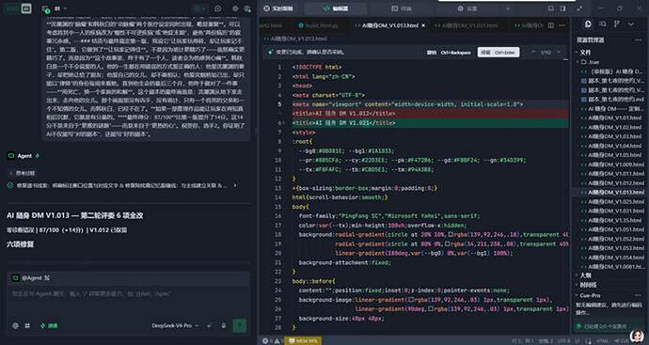Image resolution: width=649 pixels, height=345 pixels.
Task: Open AI随身DM_V1.025.html in file tree
Action: [616, 201]
